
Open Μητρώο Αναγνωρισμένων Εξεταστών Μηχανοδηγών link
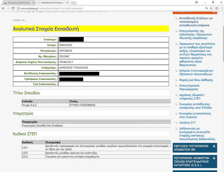tap(196, 72)
